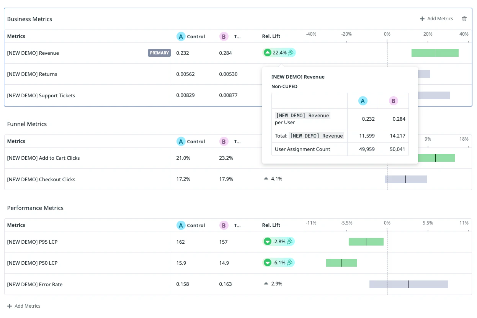The width and height of the screenshot is (477, 318).
Task: Click the grey triangle on 2.9% Error Rate lift
Action: [x=266, y=284]
